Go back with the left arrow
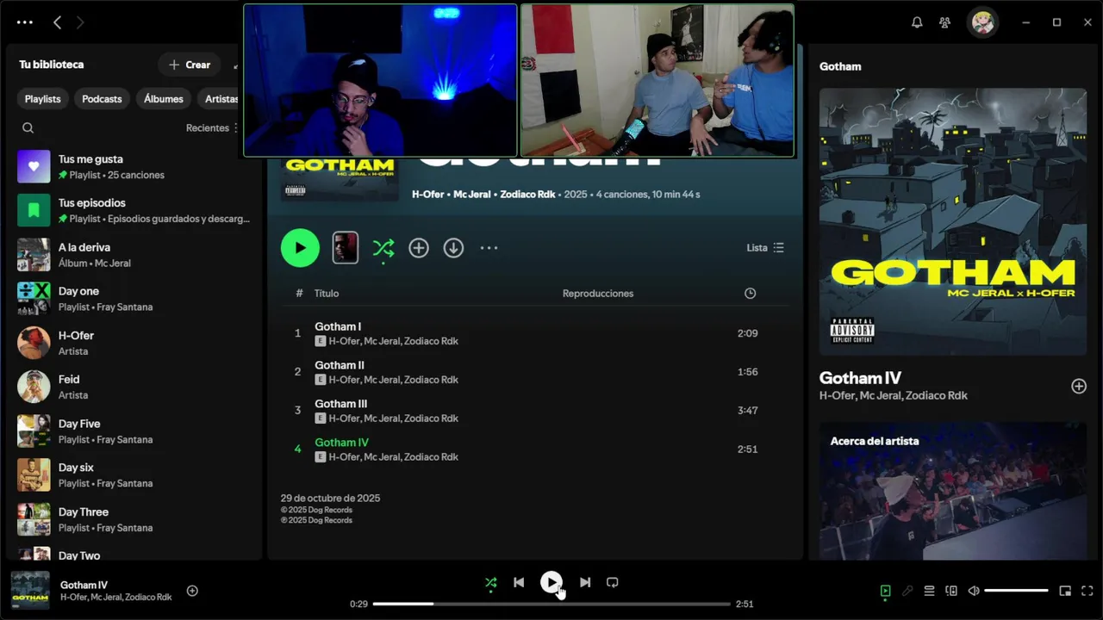The width and height of the screenshot is (1103, 620). click(x=57, y=22)
